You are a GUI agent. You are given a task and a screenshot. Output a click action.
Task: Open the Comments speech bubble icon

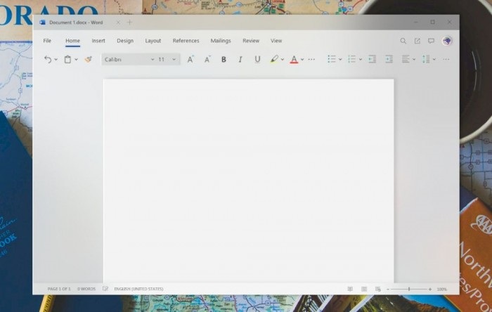tap(431, 41)
